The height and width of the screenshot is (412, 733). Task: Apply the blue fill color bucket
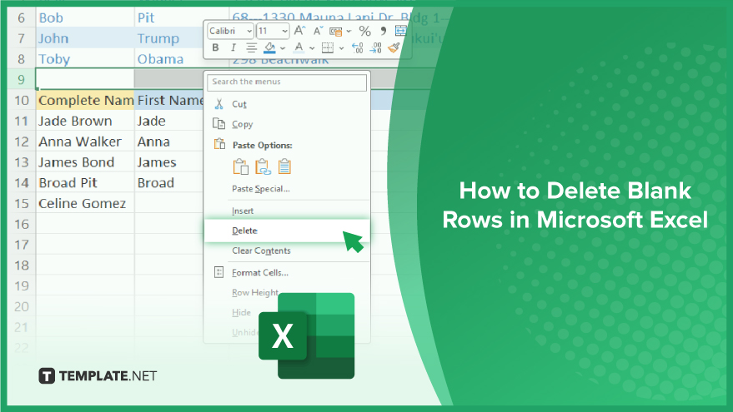tap(269, 47)
